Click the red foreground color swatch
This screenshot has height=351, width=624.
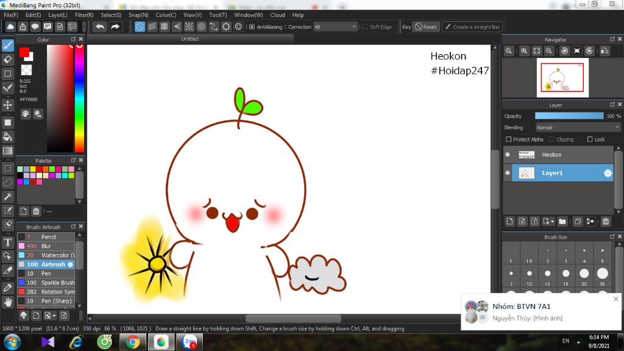point(24,52)
